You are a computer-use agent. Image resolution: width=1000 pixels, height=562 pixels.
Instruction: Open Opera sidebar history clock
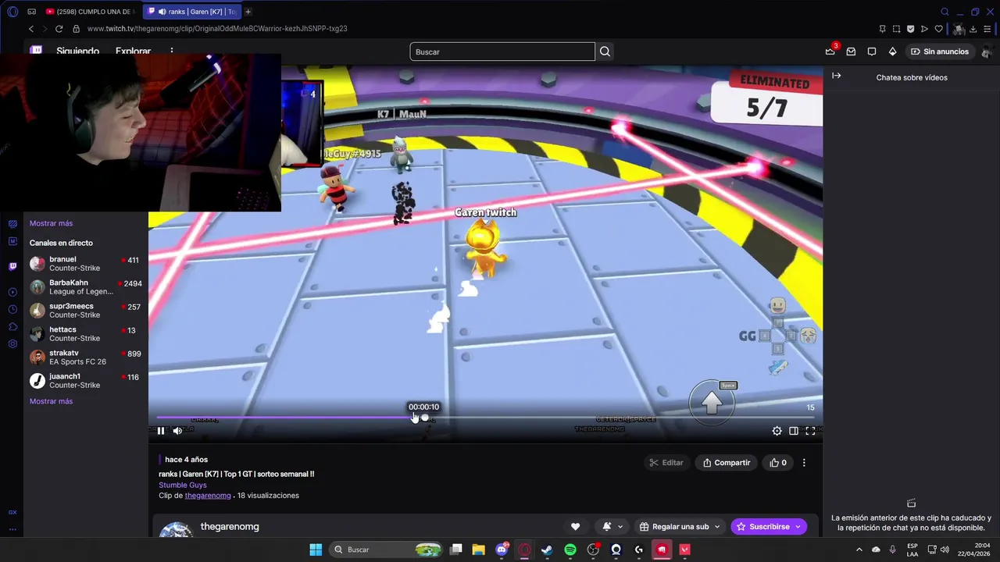(12, 309)
